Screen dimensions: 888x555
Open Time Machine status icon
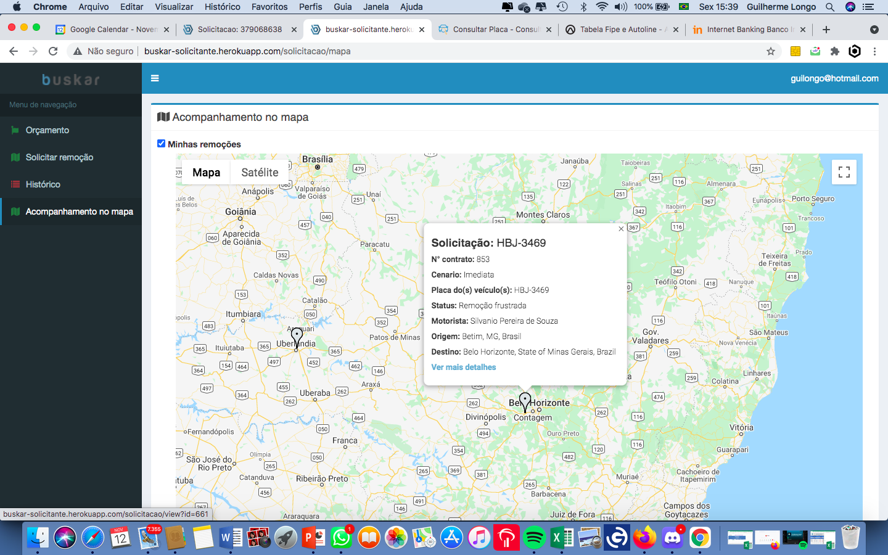562,7
